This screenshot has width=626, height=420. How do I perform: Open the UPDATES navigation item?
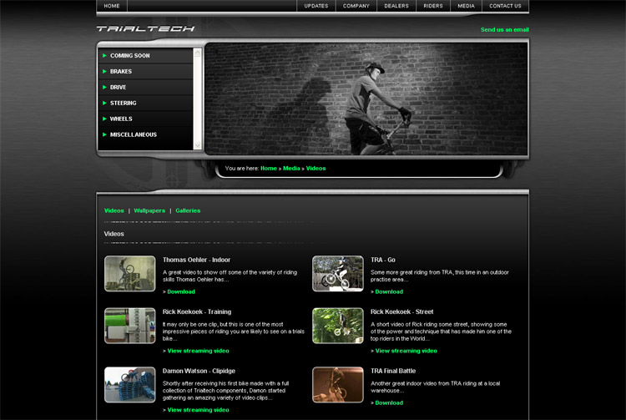[x=316, y=6]
